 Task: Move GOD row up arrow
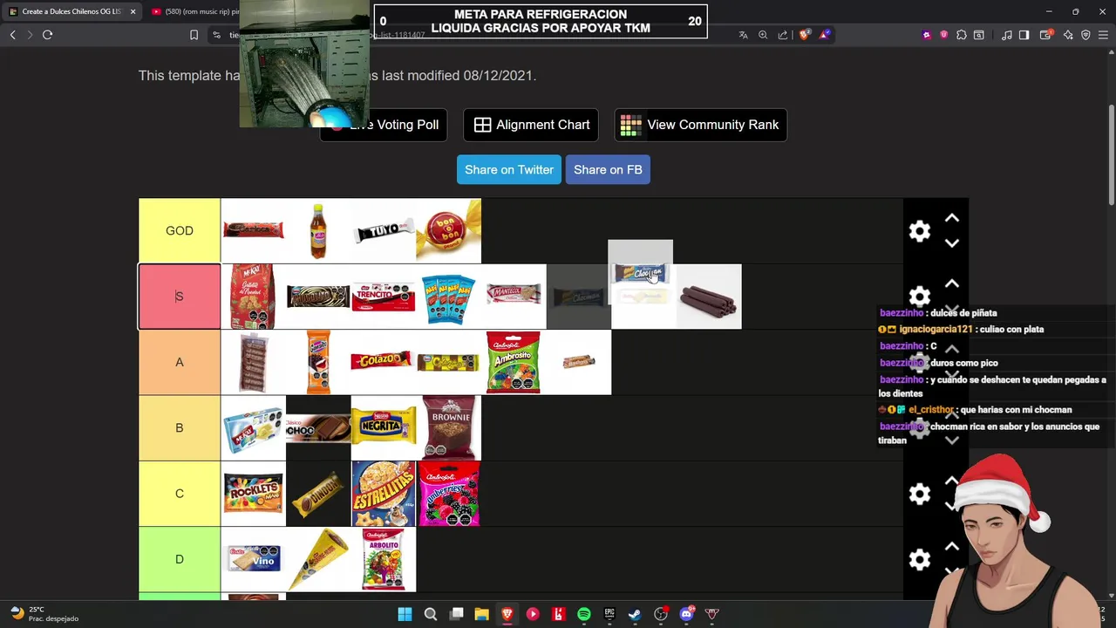[952, 218]
